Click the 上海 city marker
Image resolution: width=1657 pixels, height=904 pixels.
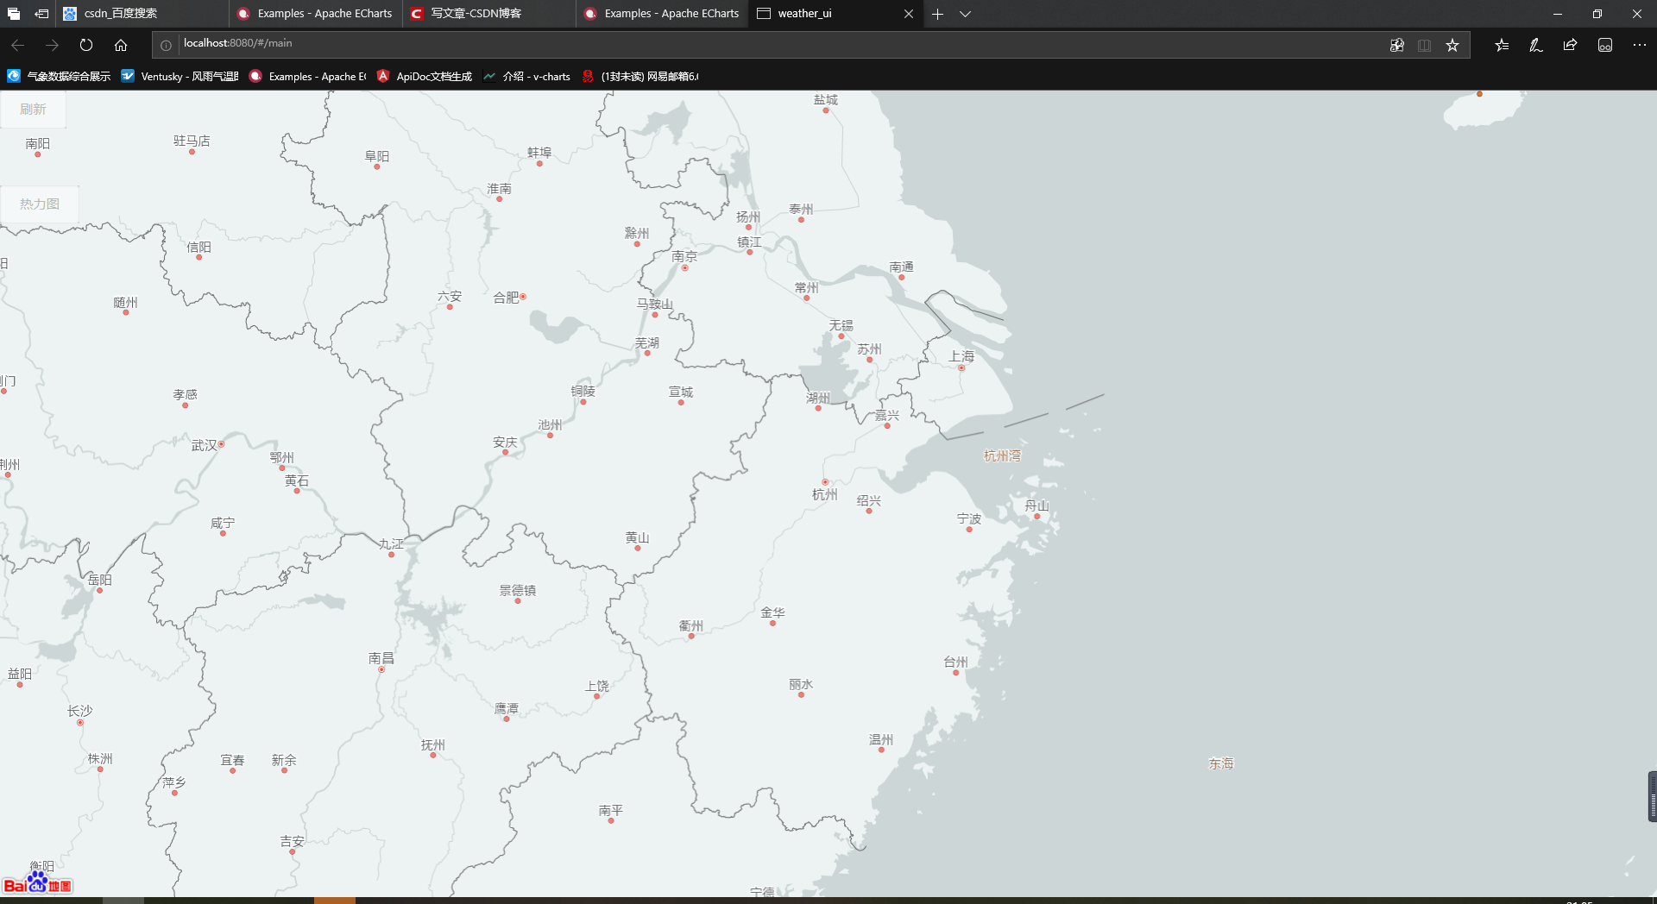point(961,367)
